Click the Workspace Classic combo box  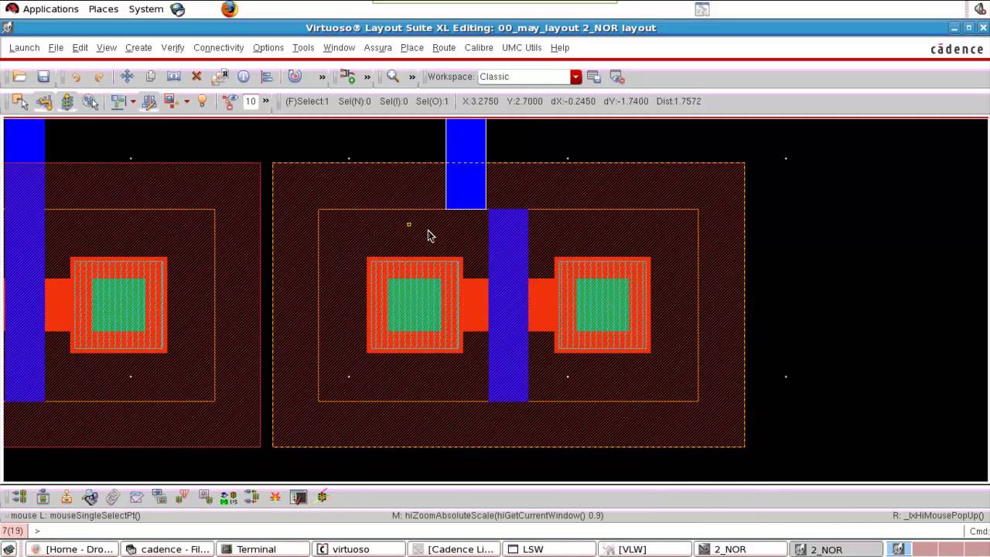(x=529, y=77)
